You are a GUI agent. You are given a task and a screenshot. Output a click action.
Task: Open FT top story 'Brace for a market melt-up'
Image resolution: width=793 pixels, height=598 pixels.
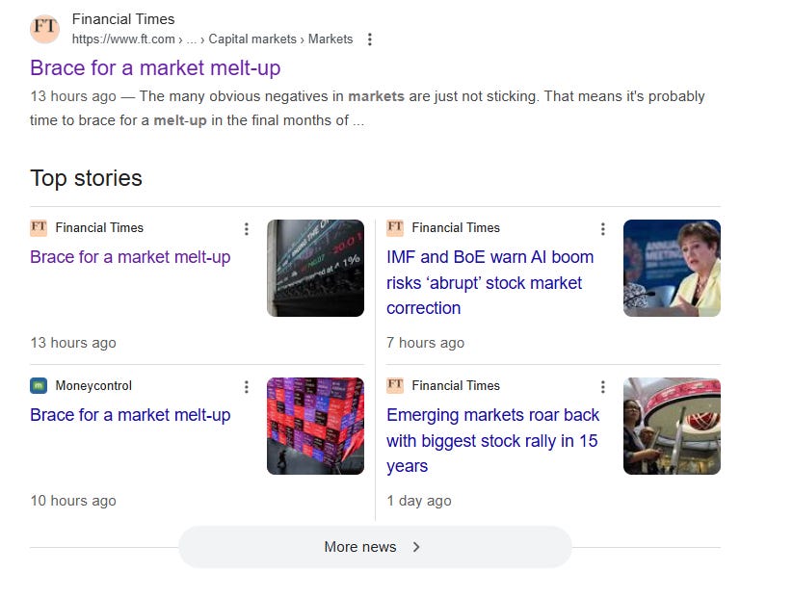pos(130,257)
